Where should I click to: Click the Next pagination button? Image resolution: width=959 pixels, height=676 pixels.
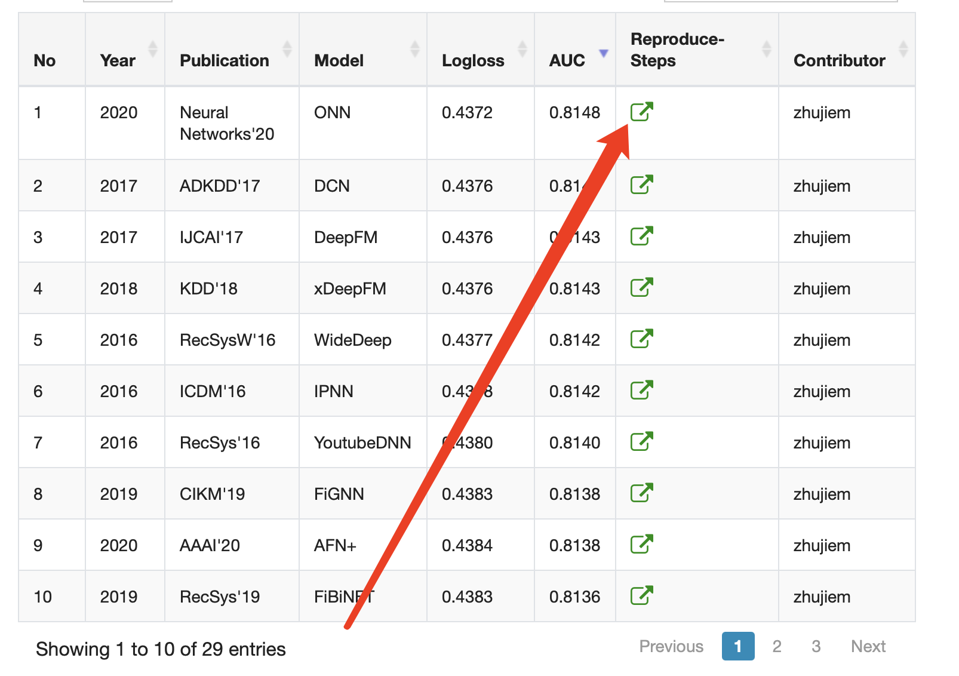[x=868, y=646]
